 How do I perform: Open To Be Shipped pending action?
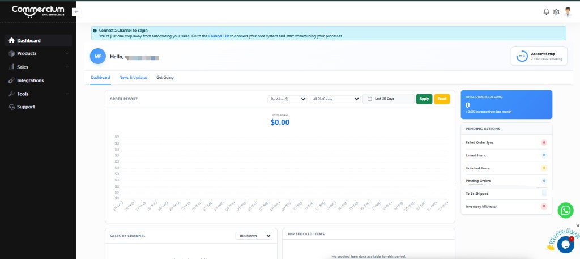click(506, 193)
